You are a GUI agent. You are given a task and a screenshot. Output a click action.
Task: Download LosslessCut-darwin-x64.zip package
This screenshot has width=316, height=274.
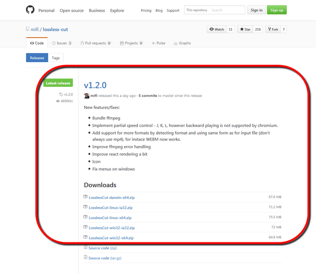pyautogui.click(x=112, y=197)
